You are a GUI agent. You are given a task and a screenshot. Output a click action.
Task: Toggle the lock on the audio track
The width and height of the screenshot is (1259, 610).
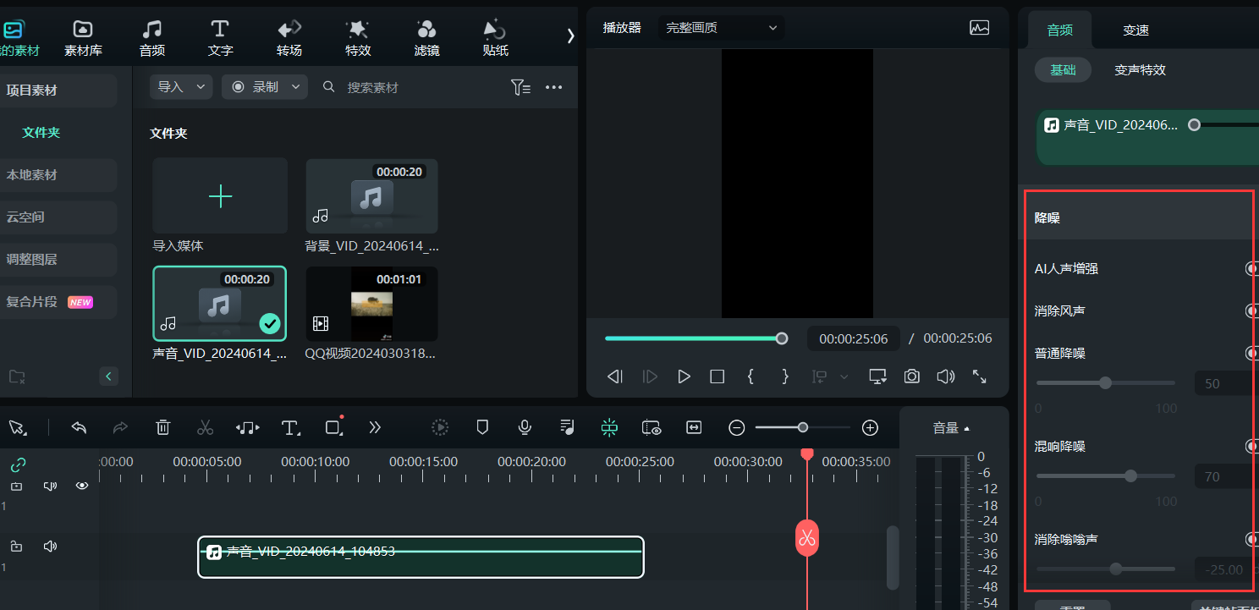[16, 547]
